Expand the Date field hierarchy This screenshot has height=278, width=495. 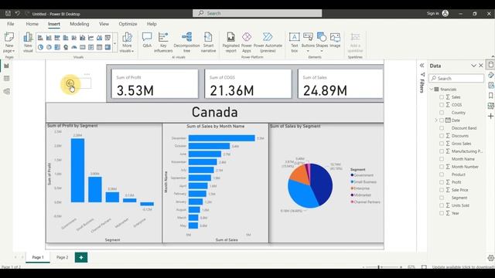click(x=436, y=120)
